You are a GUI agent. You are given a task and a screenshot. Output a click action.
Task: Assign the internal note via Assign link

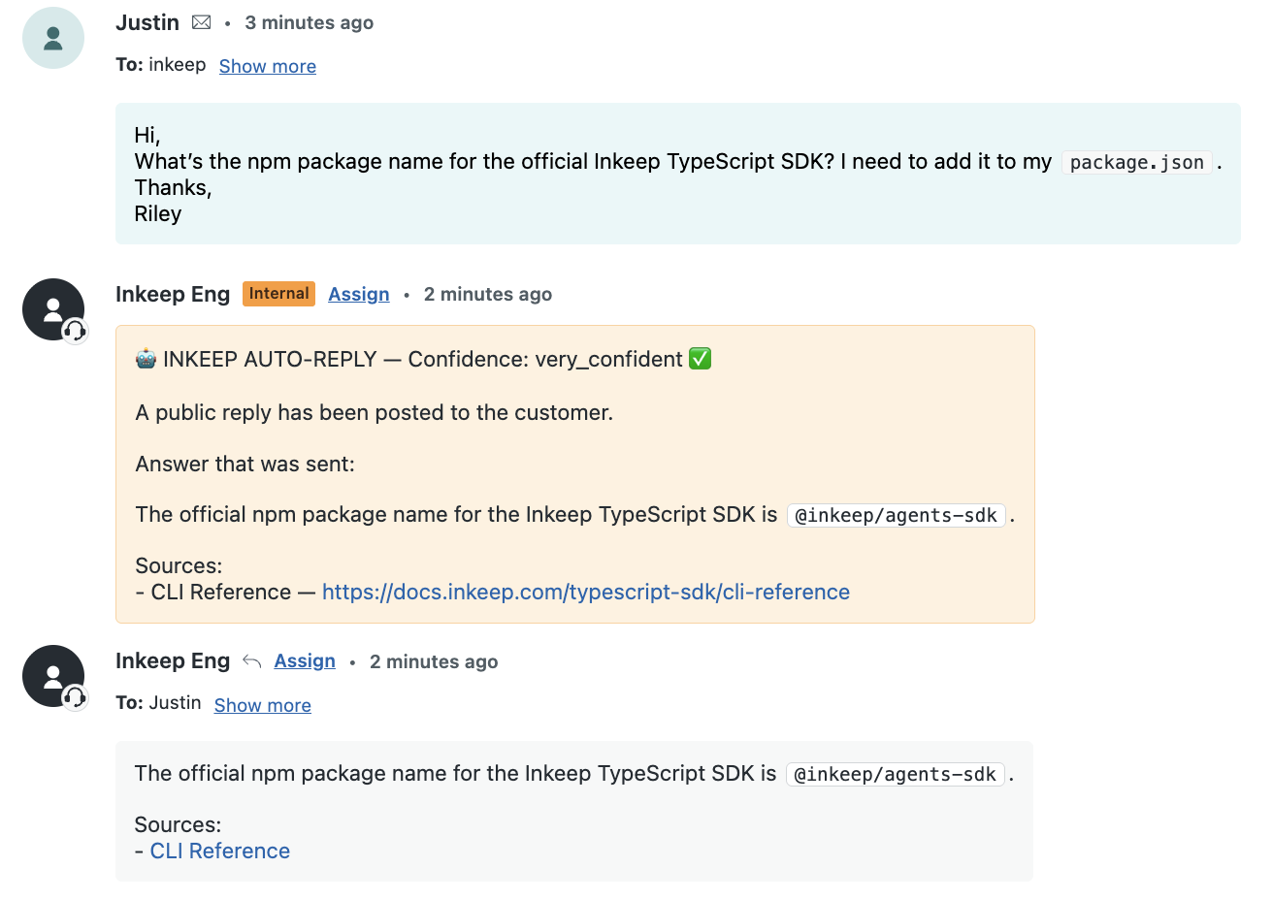[x=359, y=294]
